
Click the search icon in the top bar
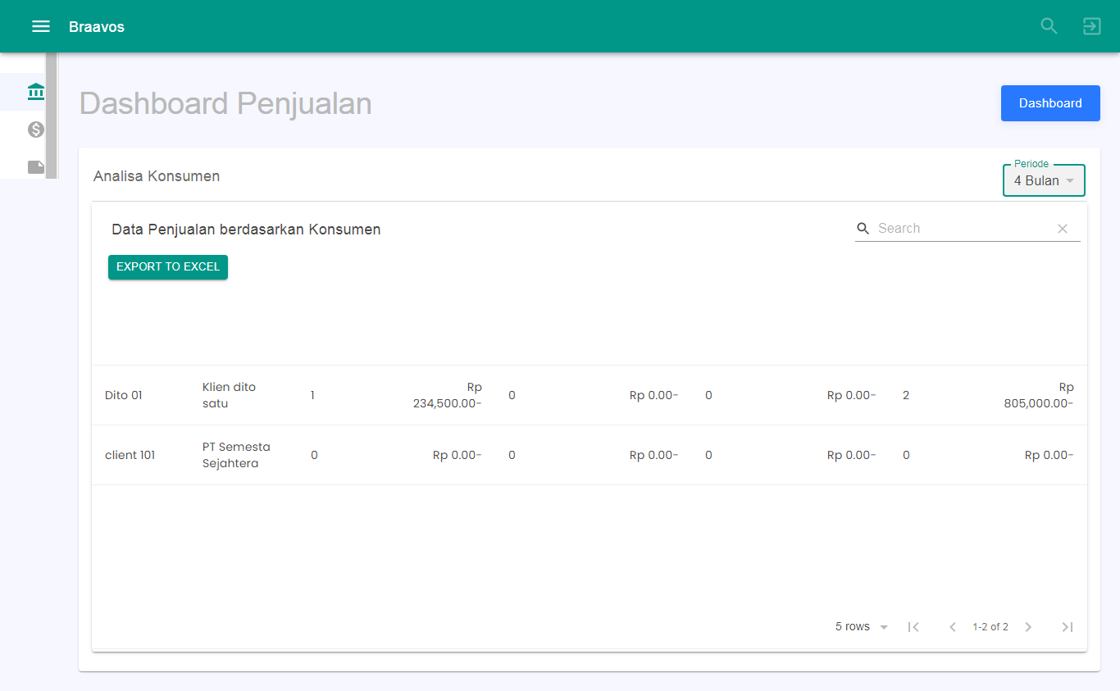click(x=1049, y=25)
